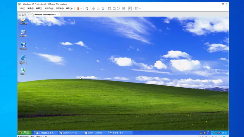Close the Windows XP Professional tab
Screen dimensions: 244x137
(58, 15)
